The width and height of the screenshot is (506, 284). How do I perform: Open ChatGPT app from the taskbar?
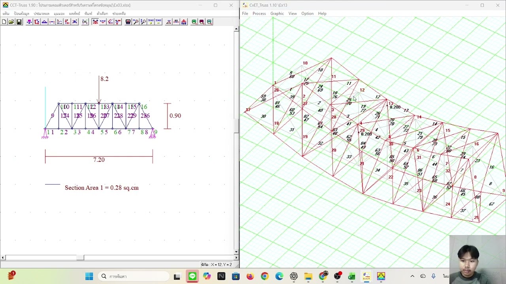point(294,277)
